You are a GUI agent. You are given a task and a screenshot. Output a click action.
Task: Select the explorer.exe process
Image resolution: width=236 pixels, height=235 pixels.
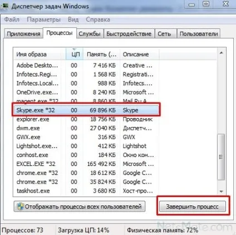click(x=86, y=119)
